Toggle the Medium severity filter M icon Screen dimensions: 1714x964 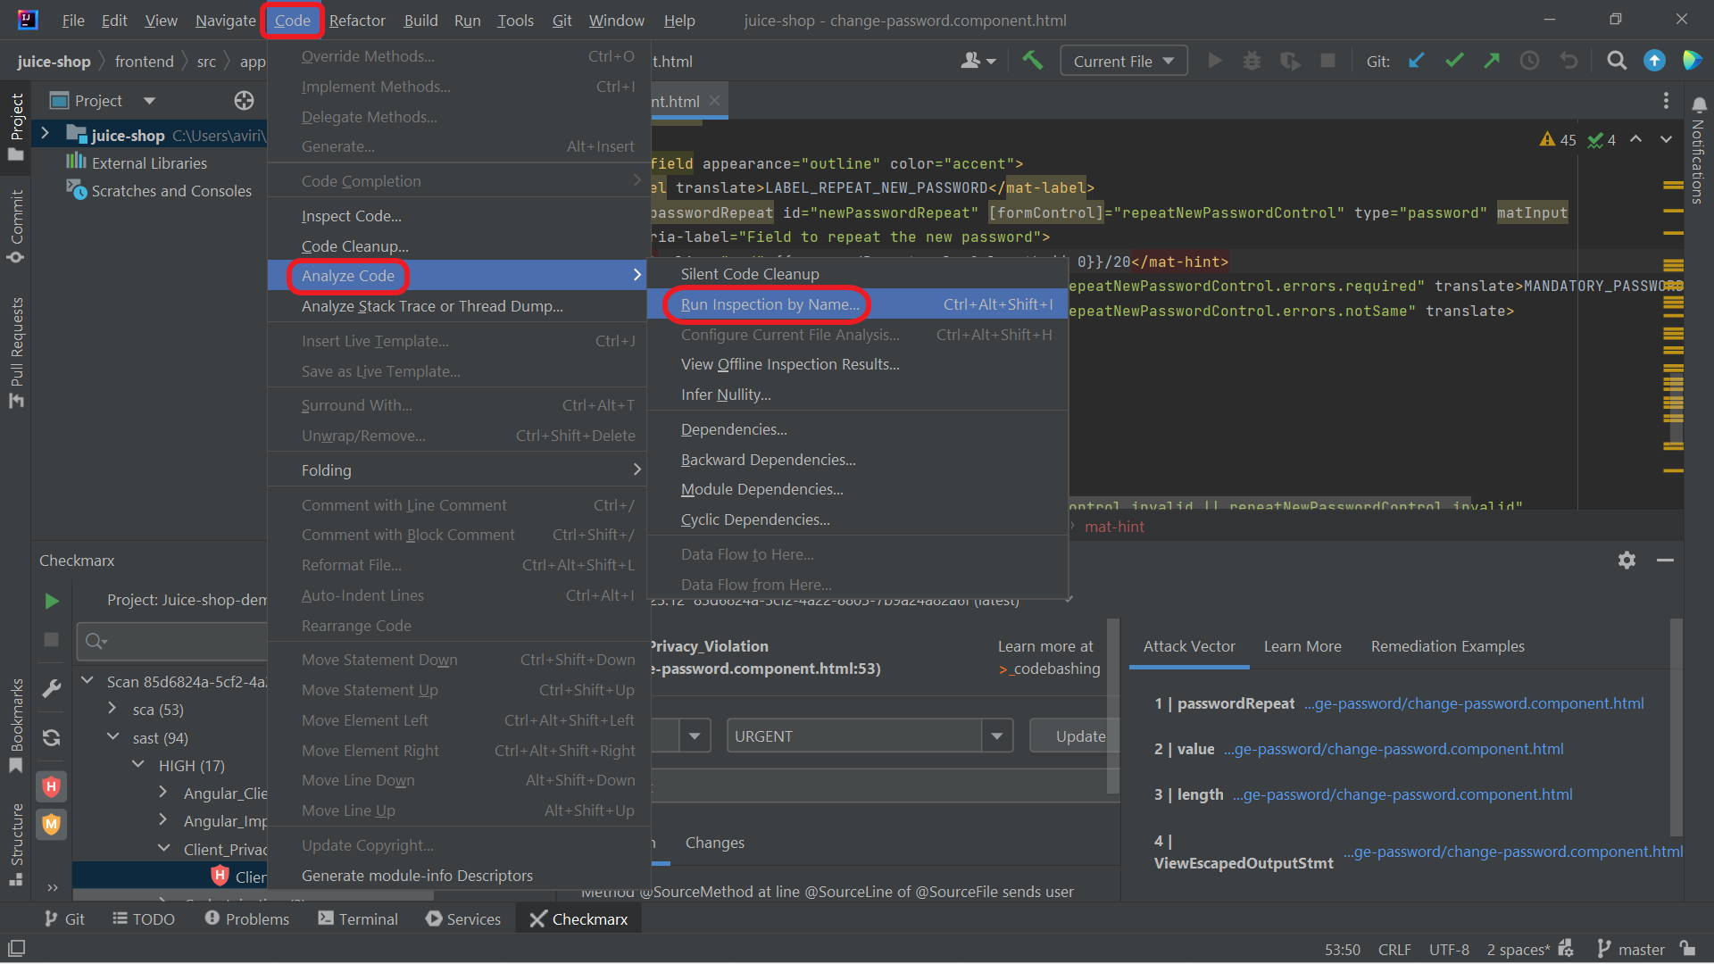coord(51,824)
